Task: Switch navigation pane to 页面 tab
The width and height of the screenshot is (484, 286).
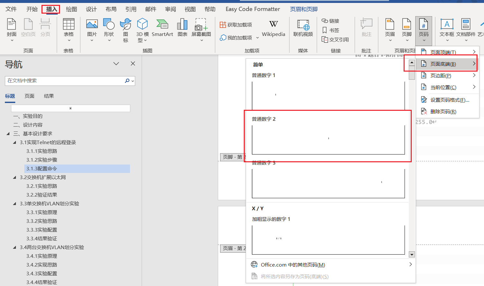Action: (x=30, y=96)
